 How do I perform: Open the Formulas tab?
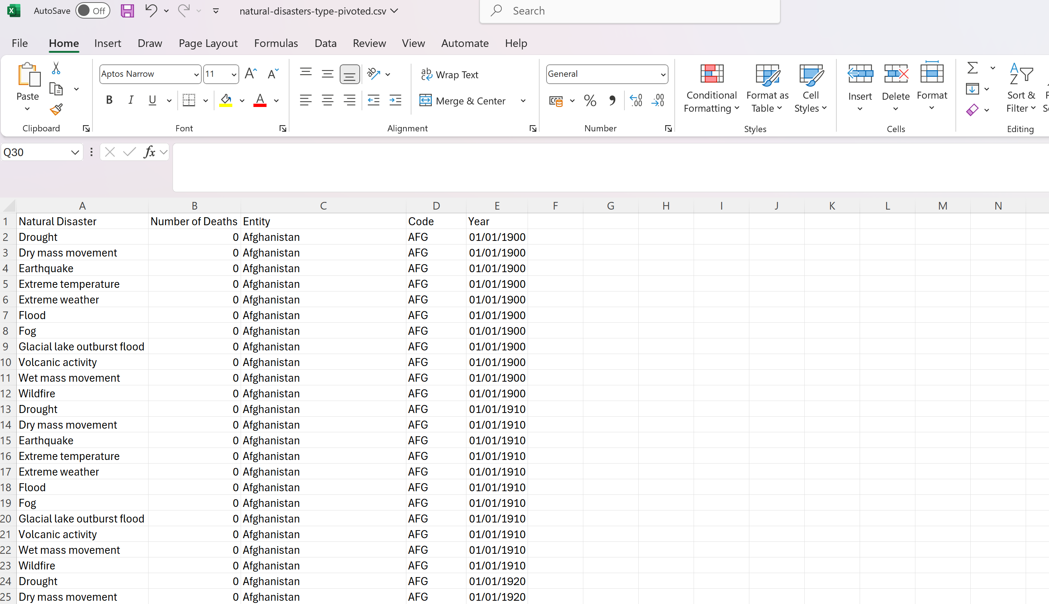pyautogui.click(x=276, y=43)
